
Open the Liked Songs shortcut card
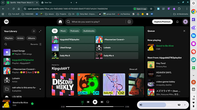[x=73, y=47]
